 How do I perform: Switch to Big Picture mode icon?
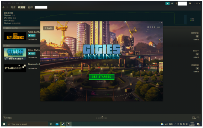pyautogui.click(x=190, y=3)
